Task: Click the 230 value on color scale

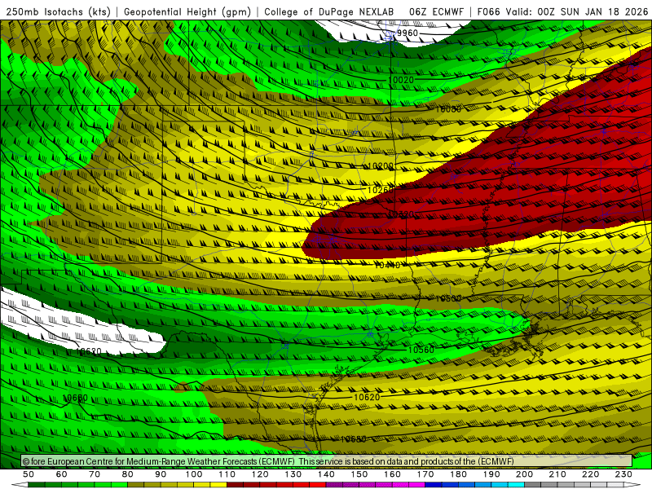Action: pos(623,474)
